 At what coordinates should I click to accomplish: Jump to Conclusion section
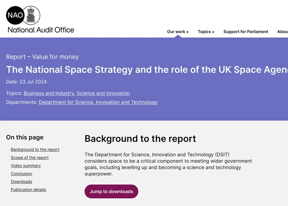pos(21,173)
